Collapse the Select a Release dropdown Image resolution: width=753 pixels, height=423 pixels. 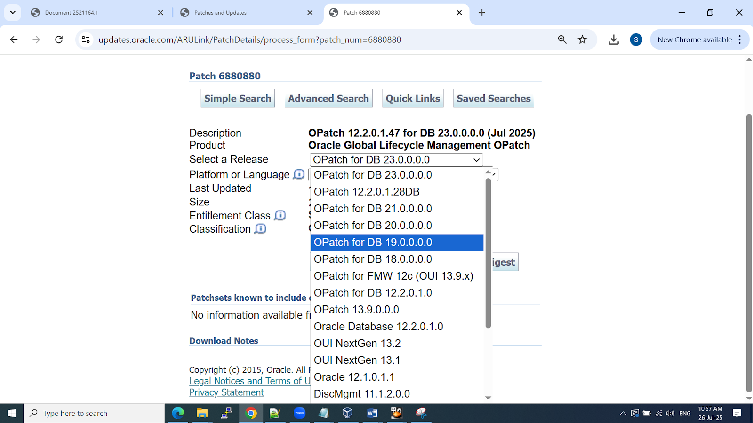tap(396, 160)
